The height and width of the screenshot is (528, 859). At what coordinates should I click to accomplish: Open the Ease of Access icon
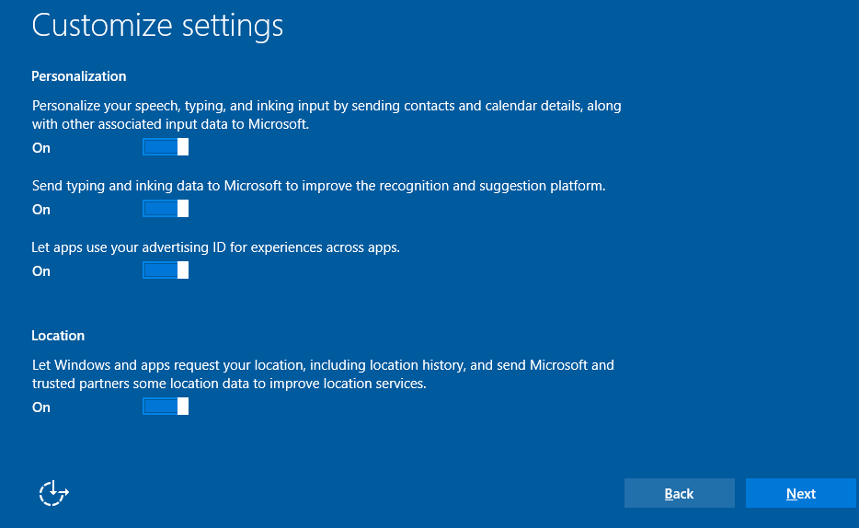pos(54,493)
